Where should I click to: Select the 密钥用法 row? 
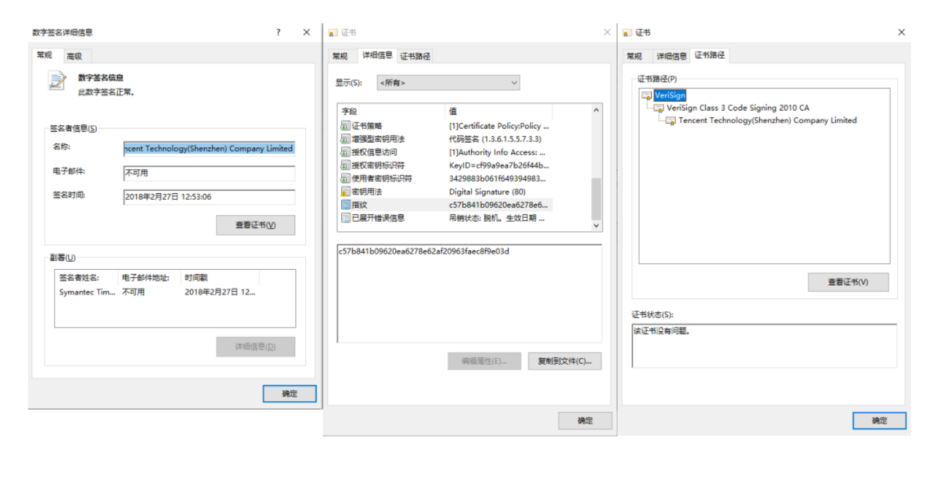pyautogui.click(x=465, y=192)
